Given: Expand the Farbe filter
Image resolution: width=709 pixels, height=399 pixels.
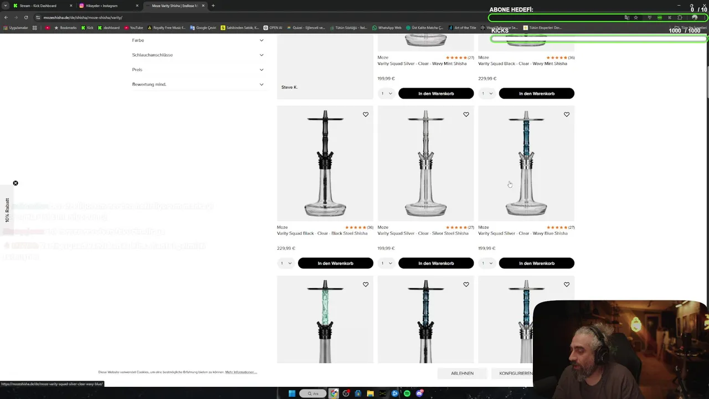Looking at the screenshot, I should pos(198,40).
